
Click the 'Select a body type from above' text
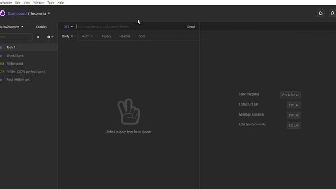(x=129, y=132)
